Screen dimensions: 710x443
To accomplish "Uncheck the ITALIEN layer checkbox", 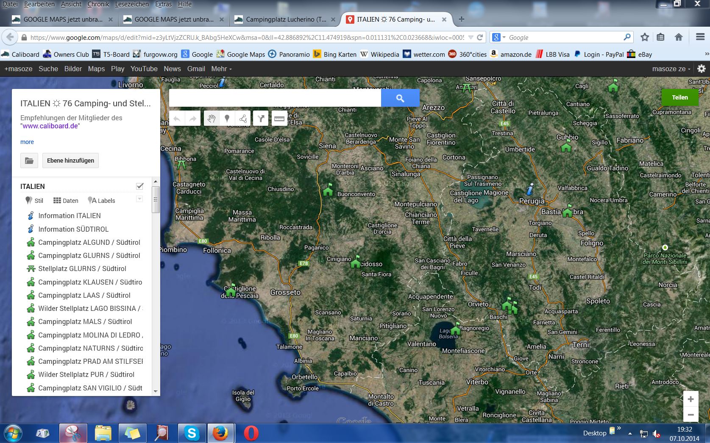I will click(140, 186).
